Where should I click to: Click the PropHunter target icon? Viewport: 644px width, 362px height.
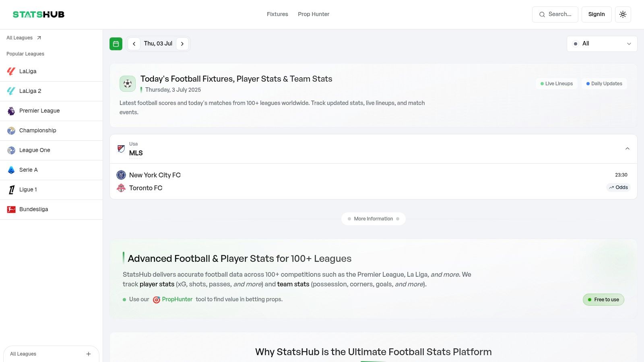[x=157, y=300]
